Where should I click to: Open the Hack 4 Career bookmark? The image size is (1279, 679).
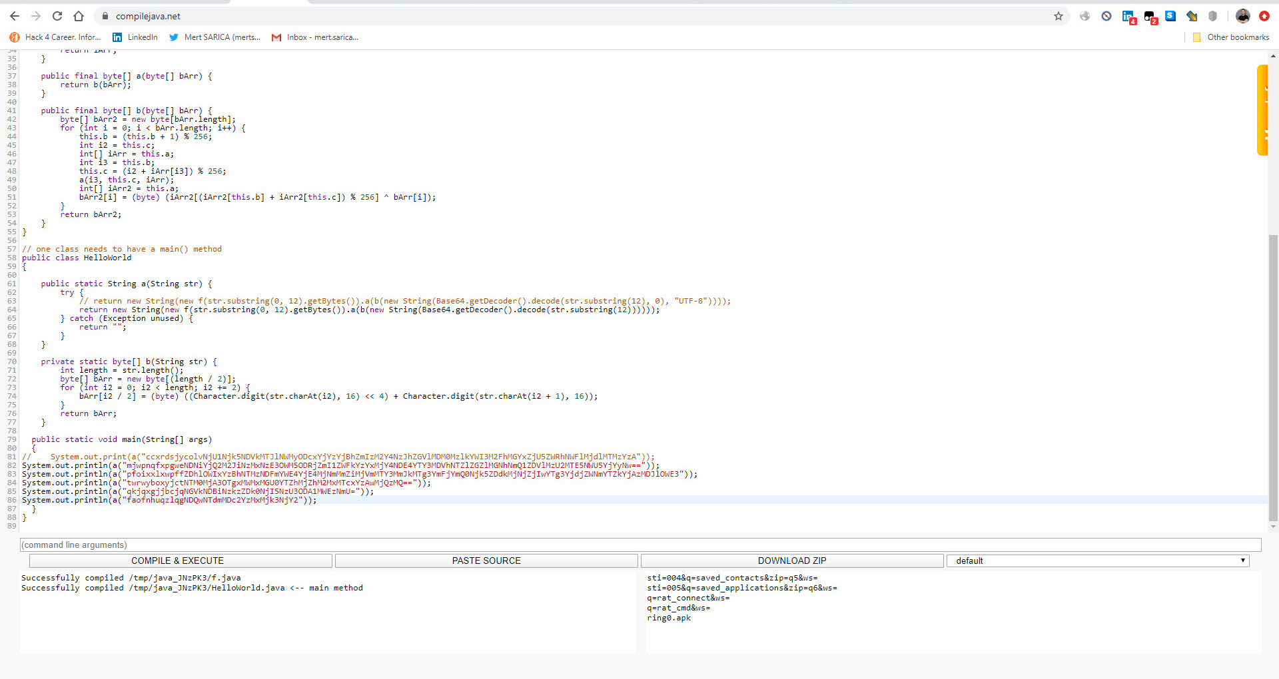(x=55, y=37)
